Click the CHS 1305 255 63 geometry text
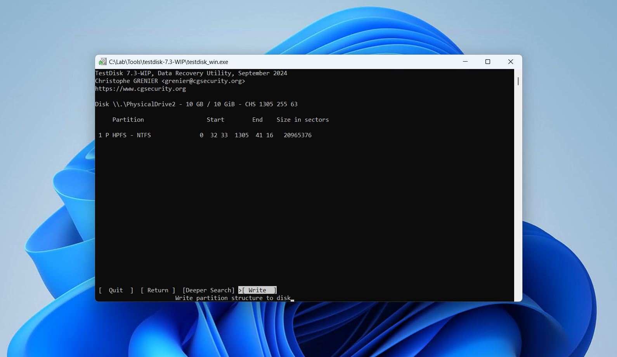 271,104
